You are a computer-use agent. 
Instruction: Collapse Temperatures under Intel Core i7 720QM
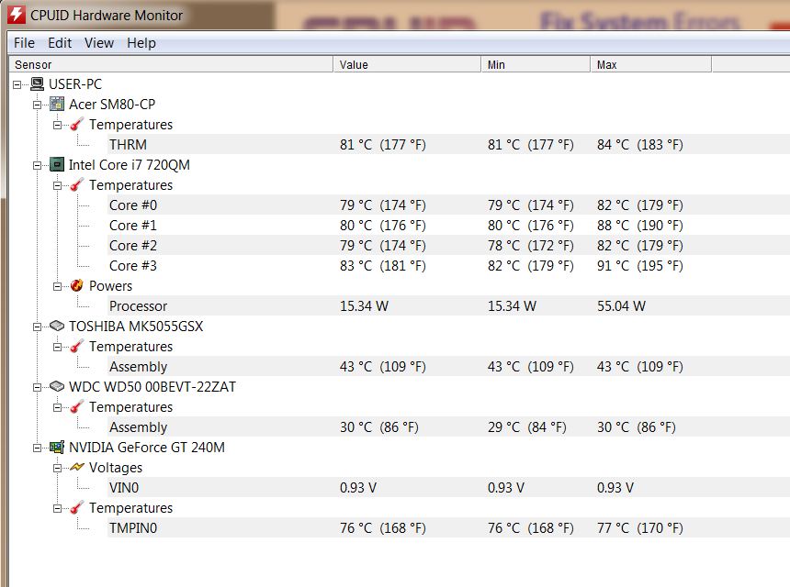coord(58,185)
